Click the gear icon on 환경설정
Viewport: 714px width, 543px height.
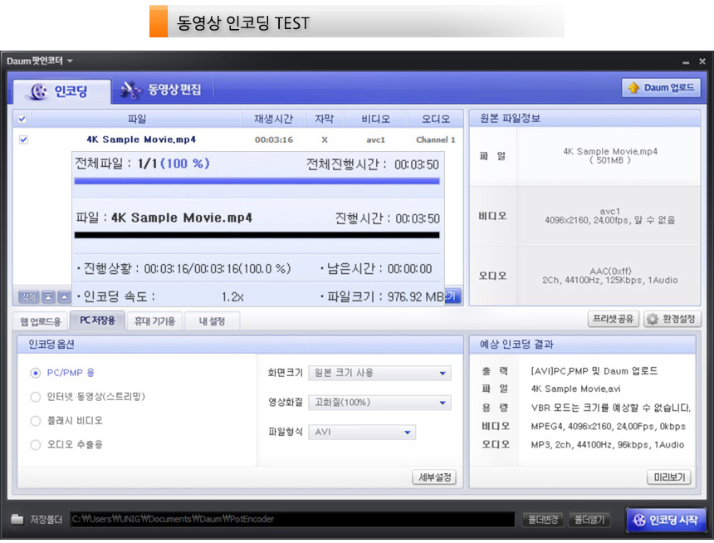(653, 319)
